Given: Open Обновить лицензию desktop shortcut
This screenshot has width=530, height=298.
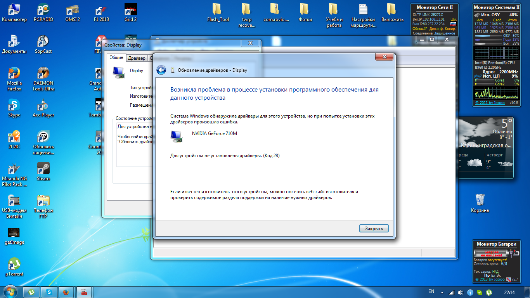Looking at the screenshot, I should pos(43,142).
